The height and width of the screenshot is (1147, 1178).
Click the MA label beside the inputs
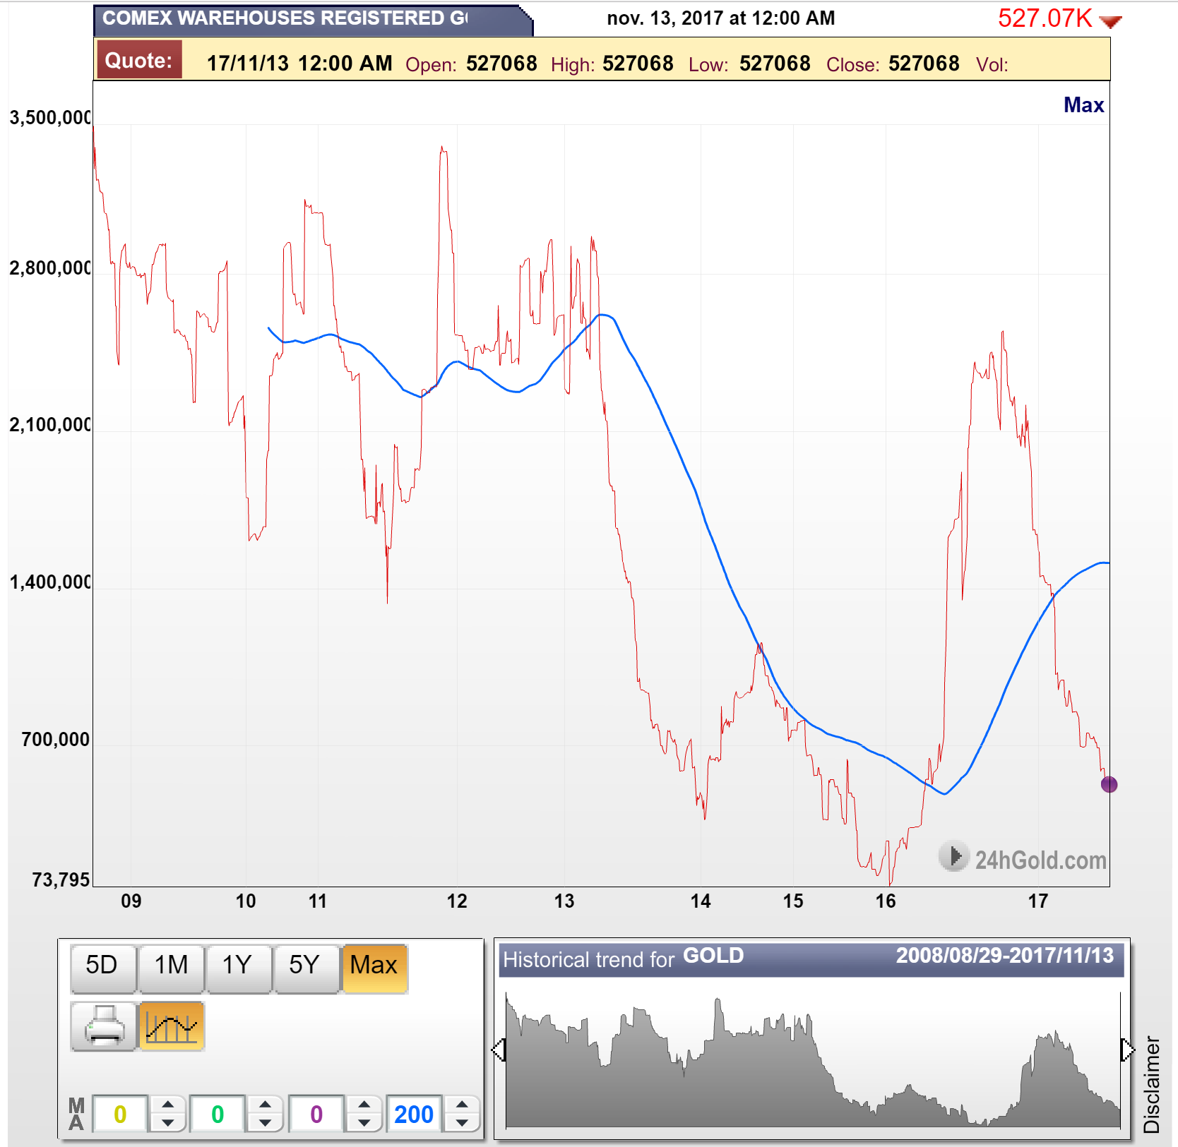coord(76,1114)
